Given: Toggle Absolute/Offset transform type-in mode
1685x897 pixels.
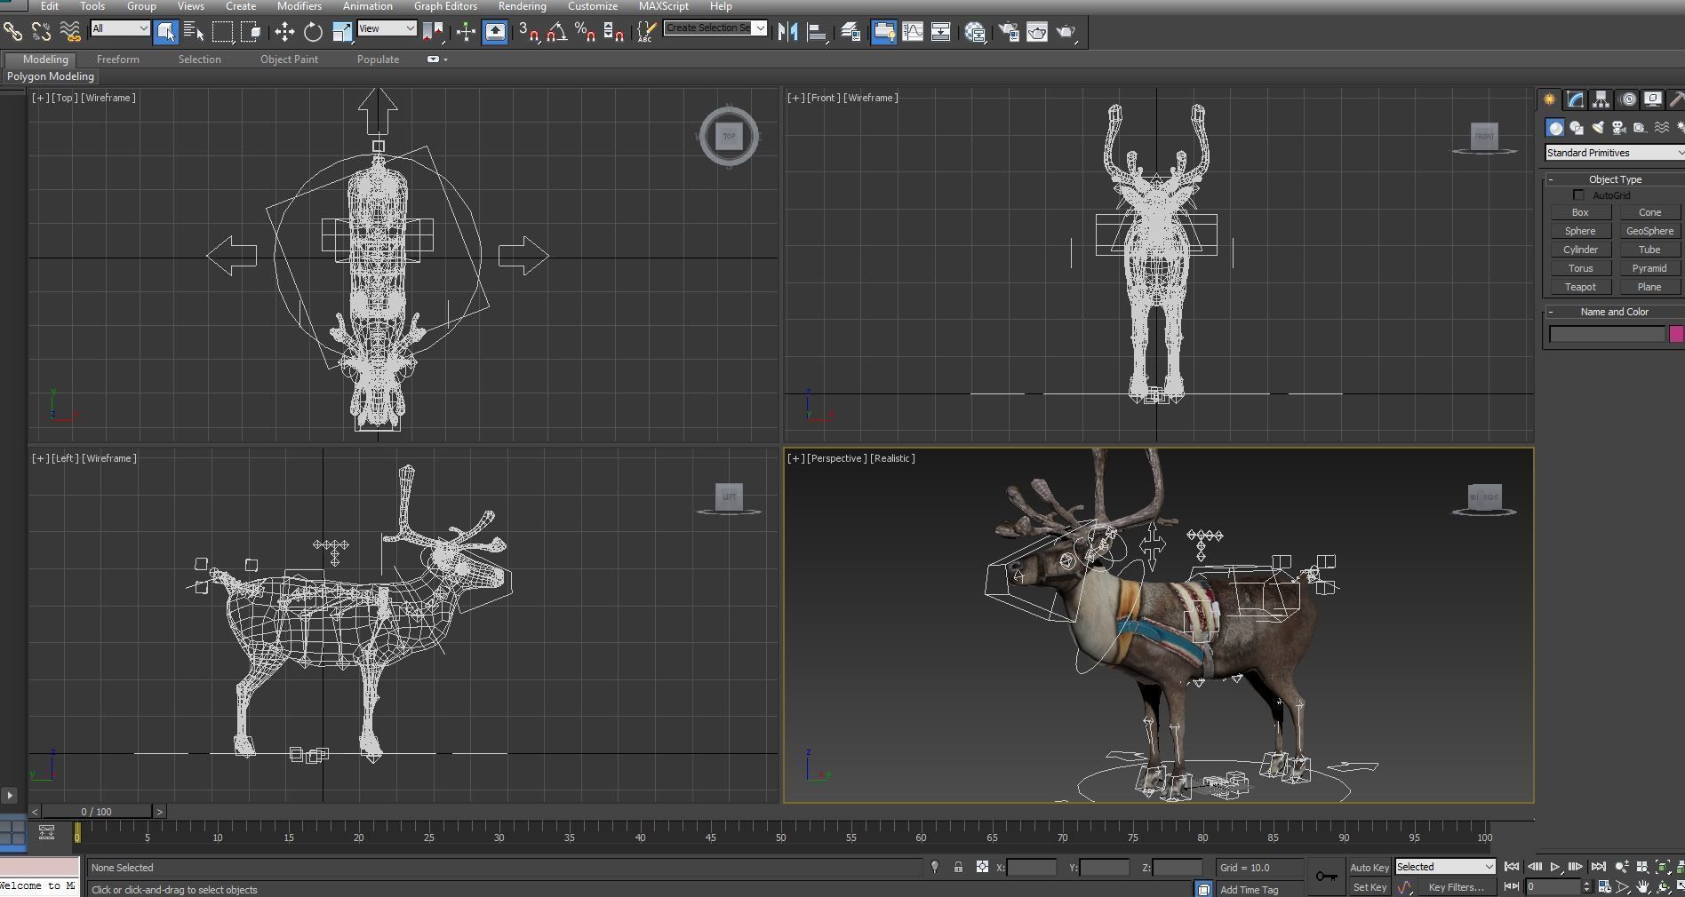Looking at the screenshot, I should tap(982, 868).
